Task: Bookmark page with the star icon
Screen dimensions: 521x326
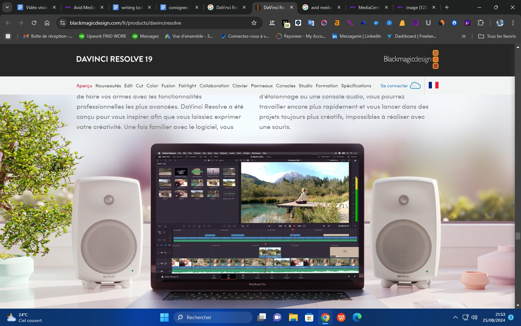Action: coord(254,23)
